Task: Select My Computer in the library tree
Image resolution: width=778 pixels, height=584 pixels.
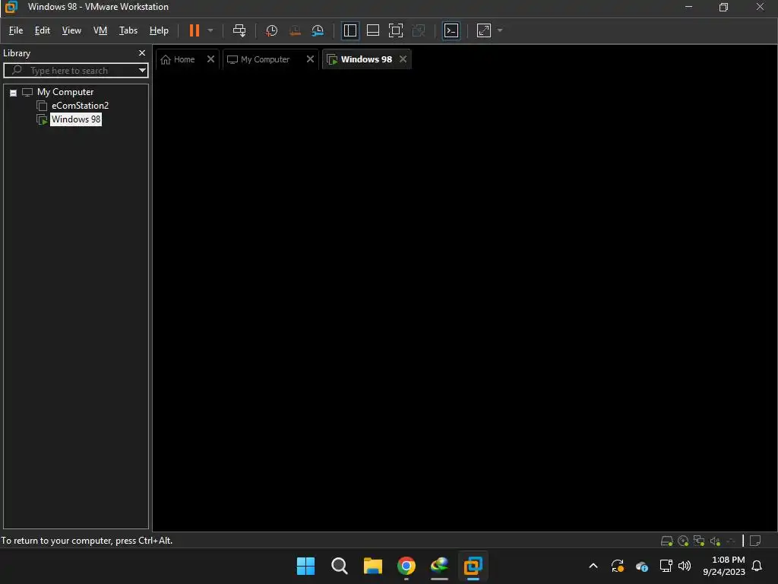Action: 65,92
